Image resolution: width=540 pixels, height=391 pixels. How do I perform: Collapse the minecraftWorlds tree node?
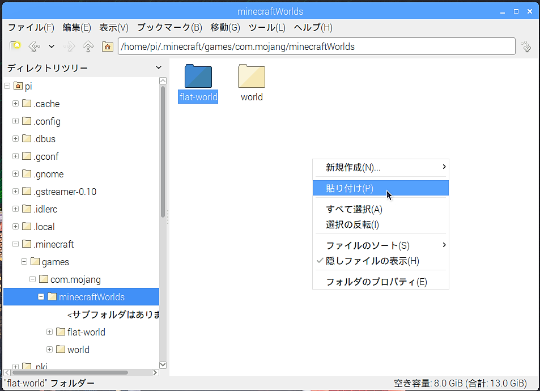41,296
